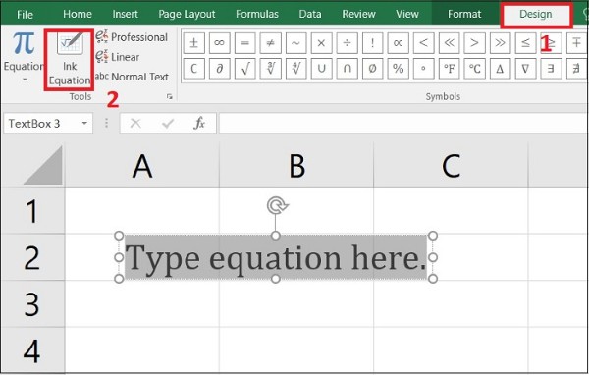Switch to the Insert tab

click(x=125, y=15)
